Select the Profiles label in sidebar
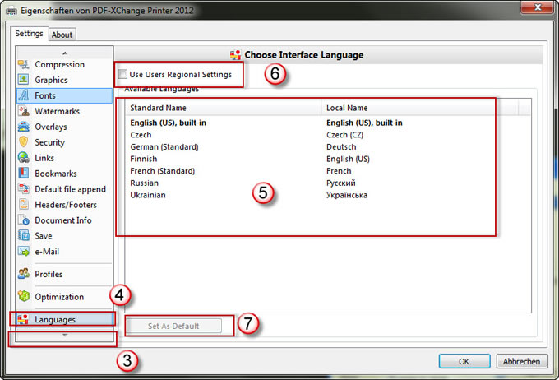Screen dimensions: 559x380 pos(49,275)
